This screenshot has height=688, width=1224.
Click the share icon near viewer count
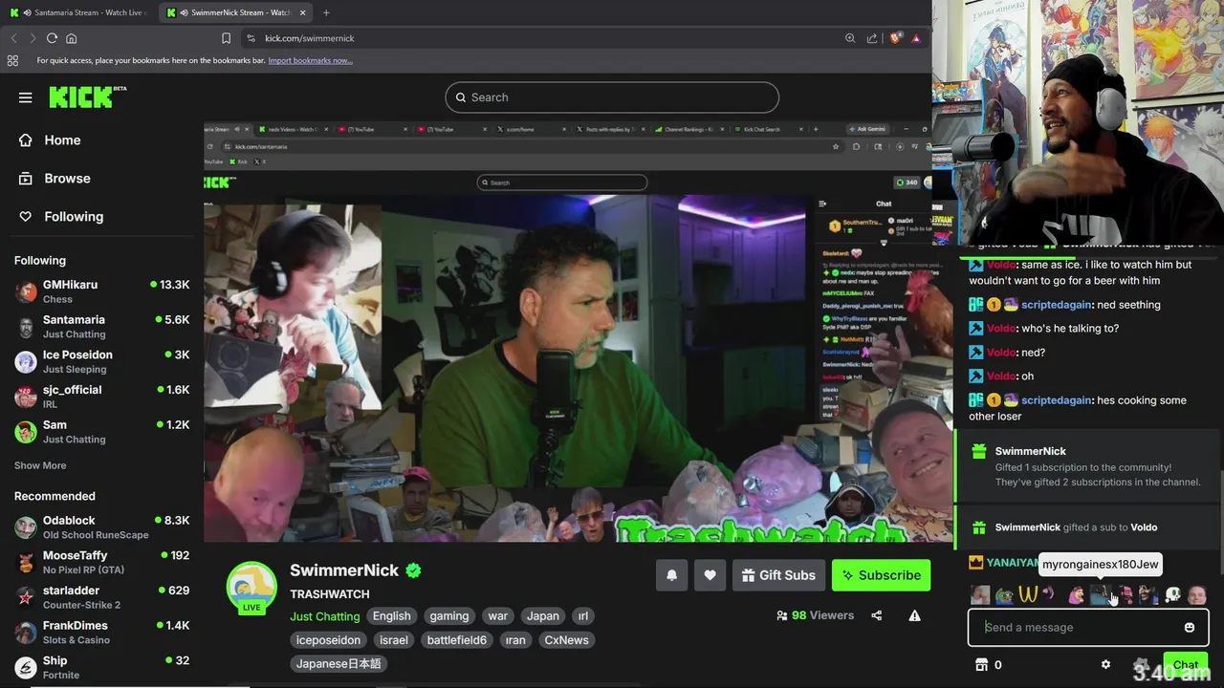click(877, 615)
